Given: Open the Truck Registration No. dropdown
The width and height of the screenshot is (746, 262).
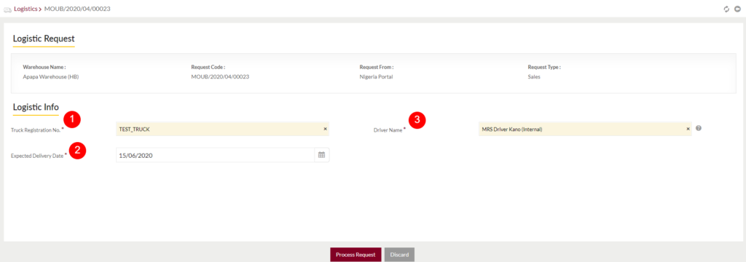Looking at the screenshot, I should click(x=223, y=129).
